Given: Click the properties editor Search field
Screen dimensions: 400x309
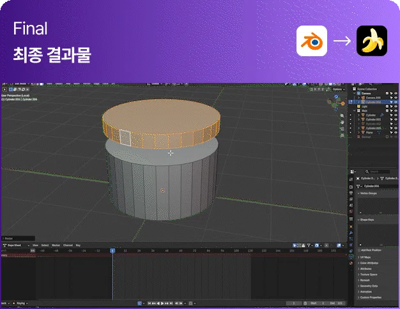Looking at the screenshot, I should pyautogui.click(x=377, y=172).
